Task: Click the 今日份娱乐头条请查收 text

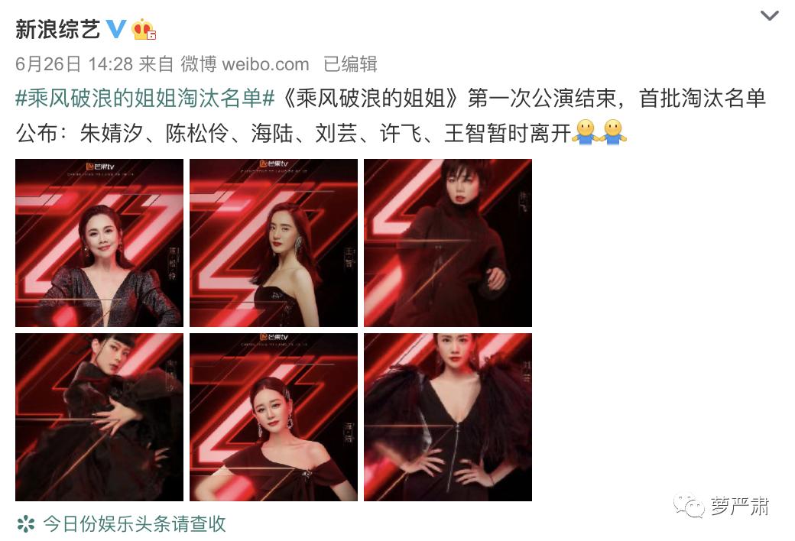Action: click(x=135, y=524)
